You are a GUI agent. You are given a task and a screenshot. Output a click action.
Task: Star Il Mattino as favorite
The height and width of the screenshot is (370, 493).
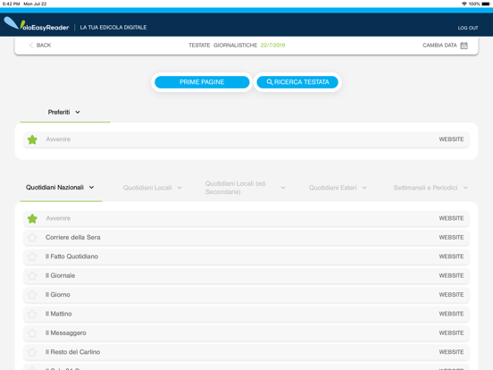[x=32, y=314]
